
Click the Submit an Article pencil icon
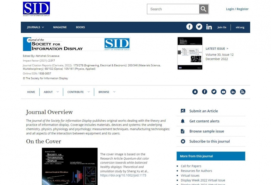183,111
